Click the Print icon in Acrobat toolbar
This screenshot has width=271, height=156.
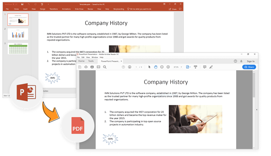coord(92,67)
